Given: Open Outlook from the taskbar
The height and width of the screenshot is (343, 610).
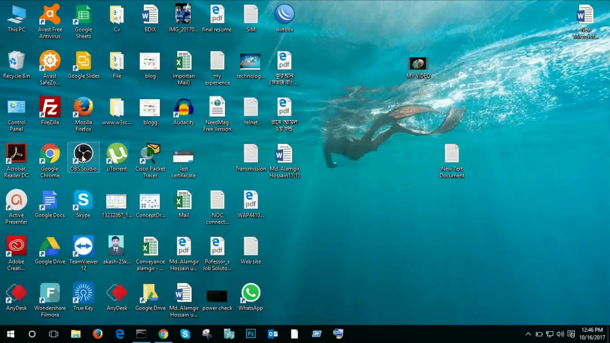Looking at the screenshot, I should [x=273, y=334].
